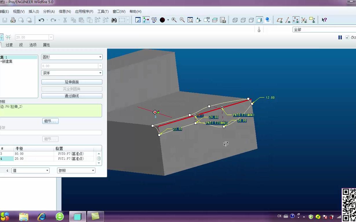Select the 50.00 radius table cell
356x222 pixels.
pyautogui.click(x=34, y=154)
